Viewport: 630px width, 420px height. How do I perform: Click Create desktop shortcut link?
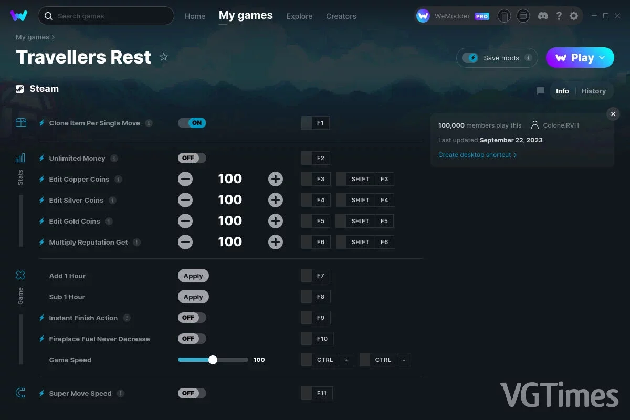(478, 155)
